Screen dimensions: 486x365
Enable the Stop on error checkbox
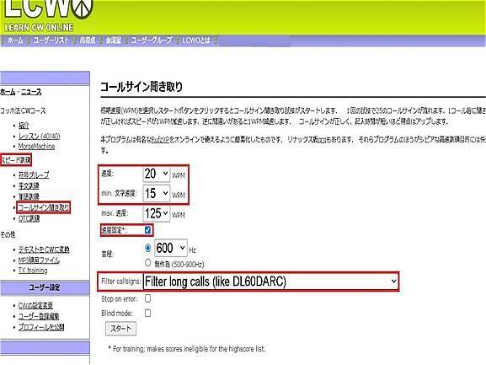(148, 298)
